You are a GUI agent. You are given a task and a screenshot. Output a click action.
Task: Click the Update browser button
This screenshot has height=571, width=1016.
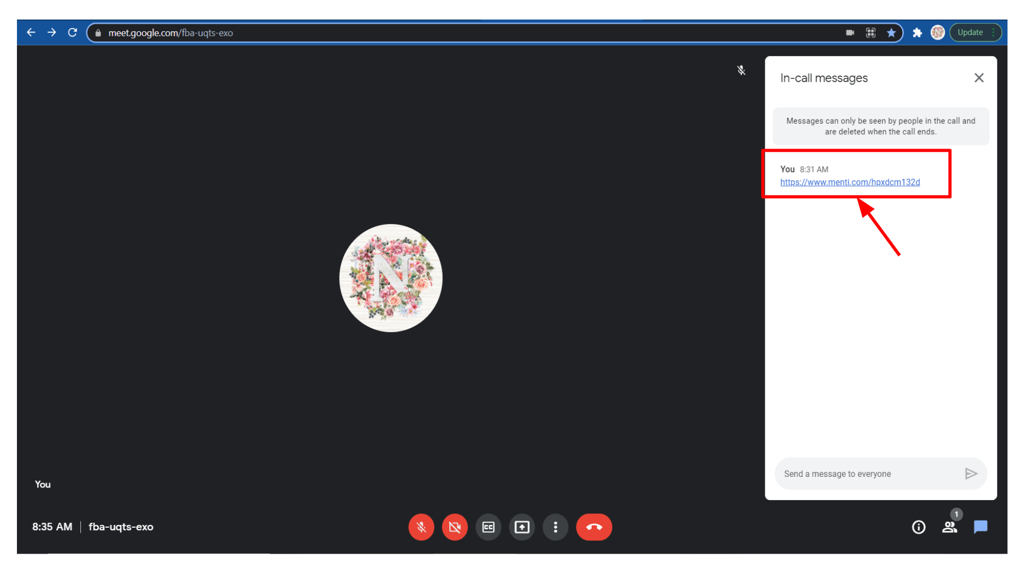click(x=975, y=33)
